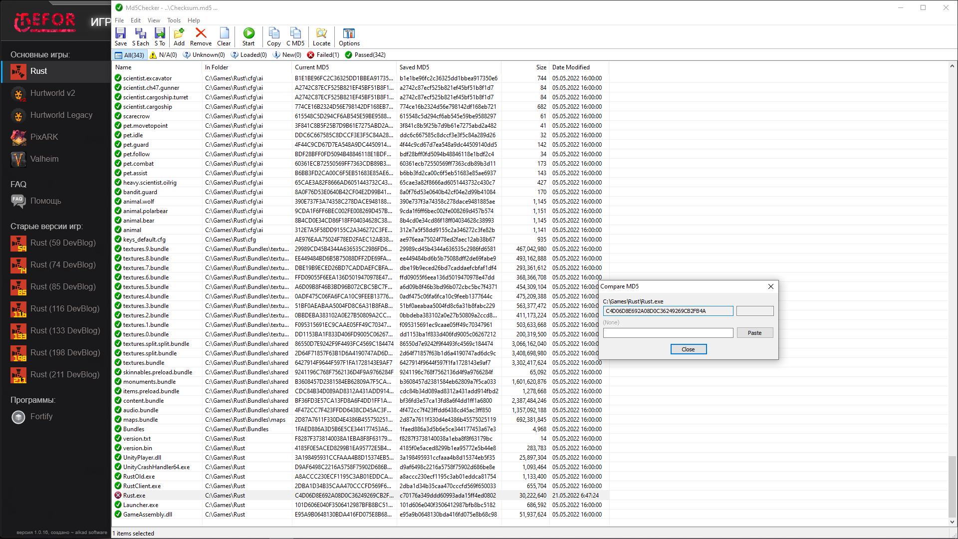Toggle the Passed(342) filter
Screen dimensions: 958x539
point(365,55)
